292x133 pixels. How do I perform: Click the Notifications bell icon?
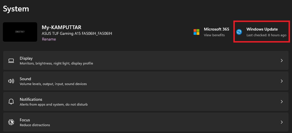11,102
